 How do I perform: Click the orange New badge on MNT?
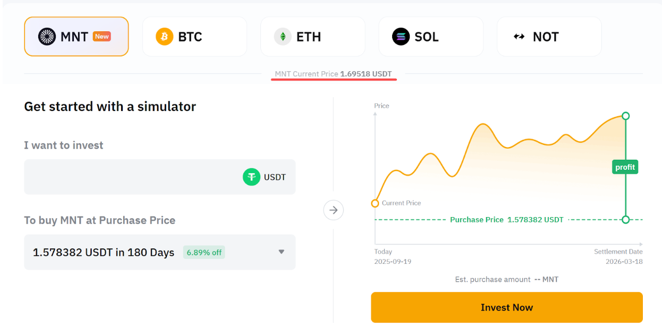point(101,36)
